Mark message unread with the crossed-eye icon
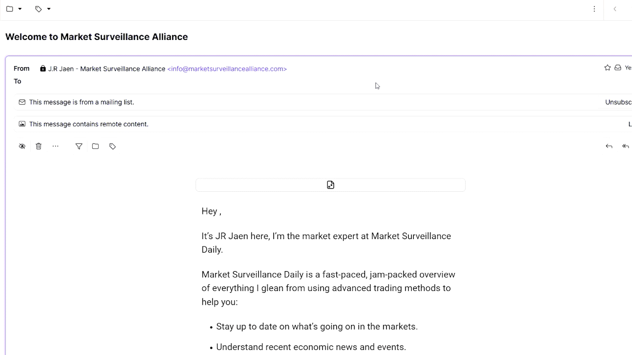 coord(22,146)
